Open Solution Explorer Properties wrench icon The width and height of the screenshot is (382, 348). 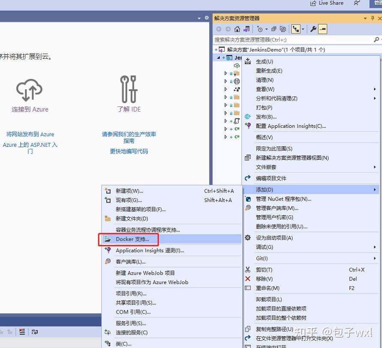[x=313, y=29]
